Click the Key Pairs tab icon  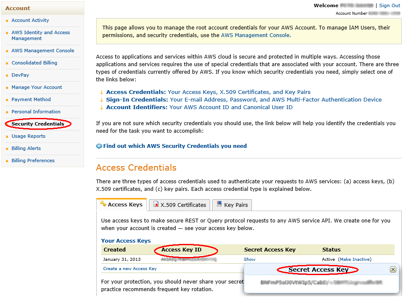pos(219,204)
